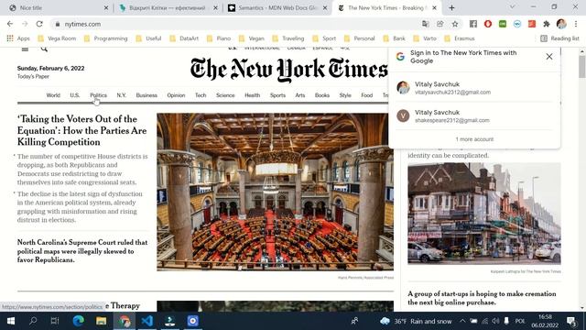Open Windows taskbar search
This screenshot has height=330, width=586.
[x=33, y=321]
